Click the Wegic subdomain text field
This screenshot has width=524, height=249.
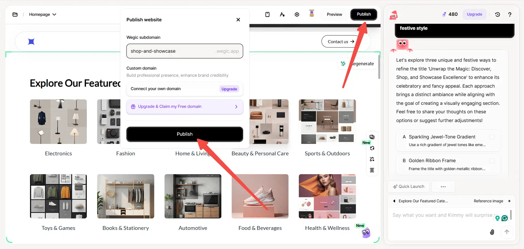pos(172,51)
